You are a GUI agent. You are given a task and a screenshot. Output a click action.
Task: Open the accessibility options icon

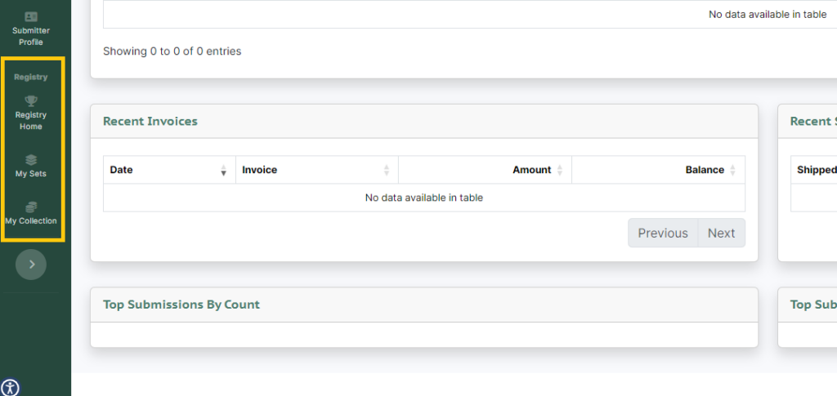pos(10,387)
